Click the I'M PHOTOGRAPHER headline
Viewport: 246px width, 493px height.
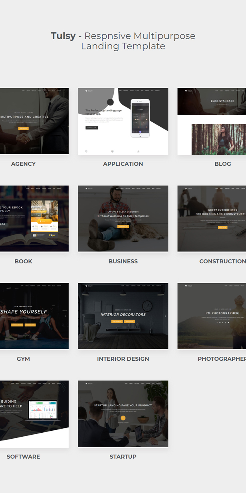pyautogui.click(x=222, y=313)
